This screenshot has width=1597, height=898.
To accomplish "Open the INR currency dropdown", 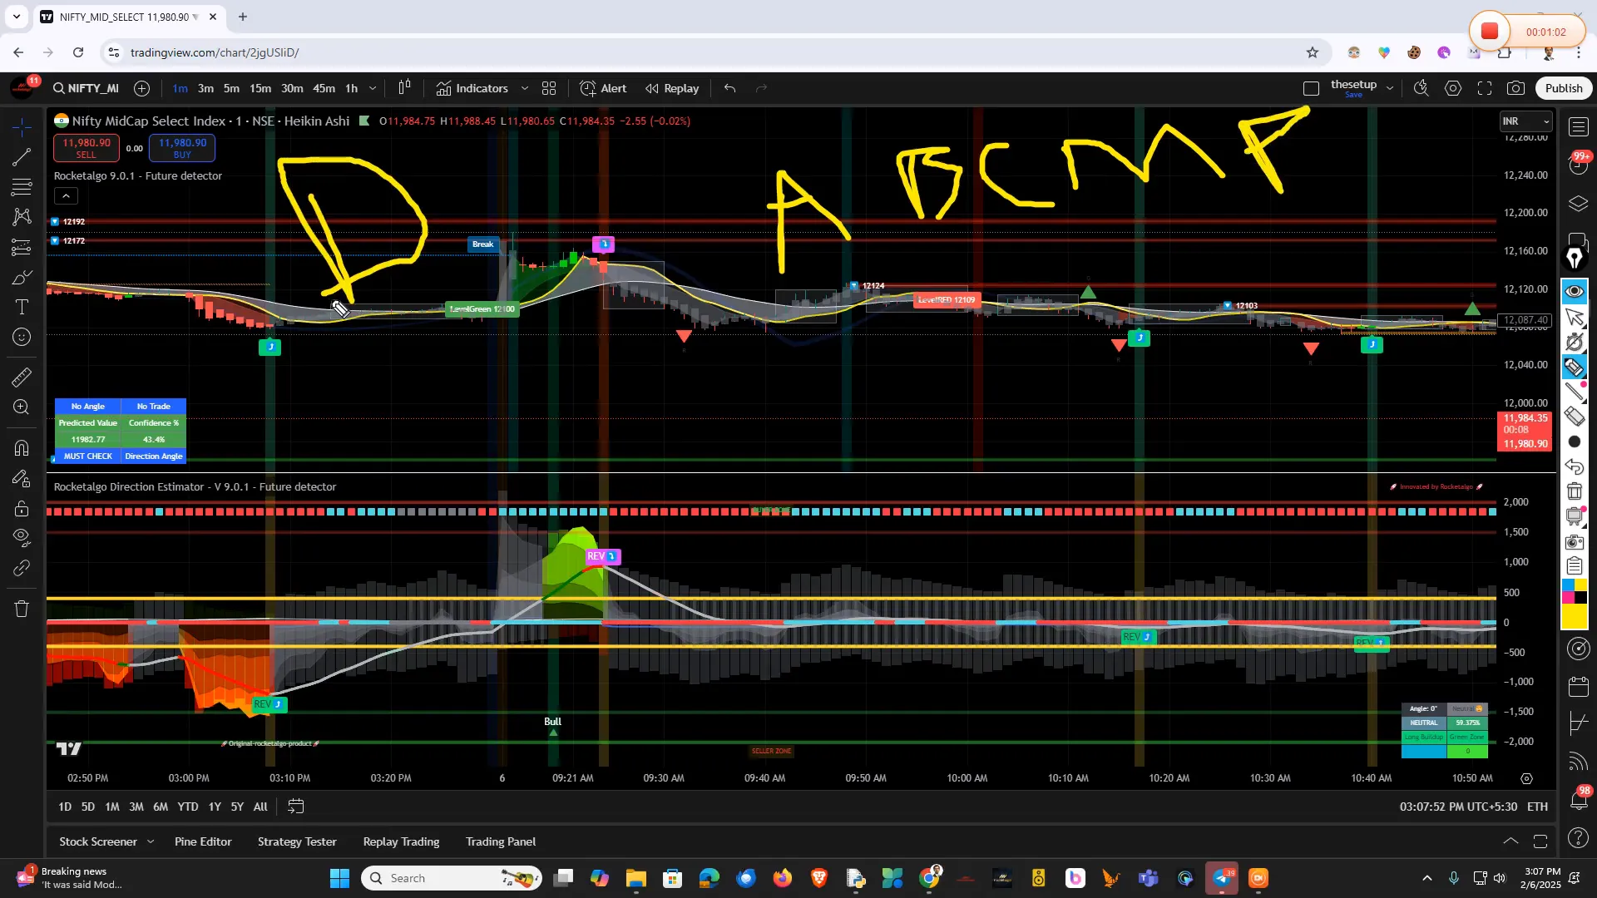I will [x=1525, y=121].
